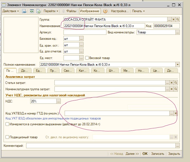Open Код УКТВЭД selection ellipsis

click(172, 113)
